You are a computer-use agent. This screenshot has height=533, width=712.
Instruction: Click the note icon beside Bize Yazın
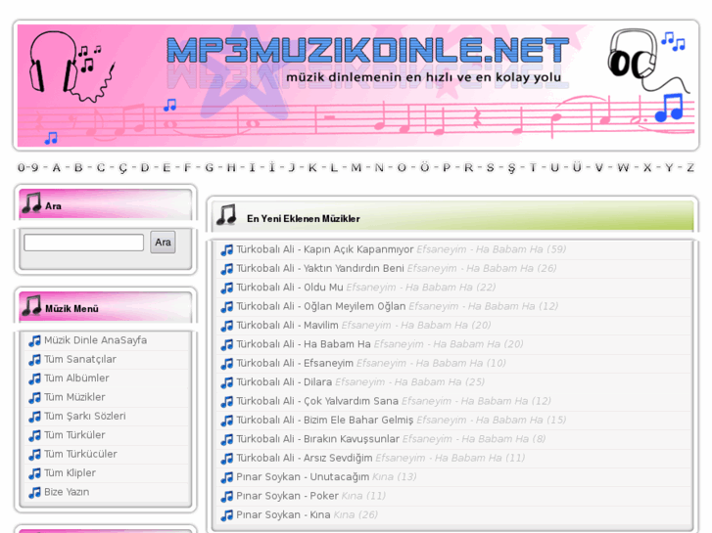tap(34, 492)
